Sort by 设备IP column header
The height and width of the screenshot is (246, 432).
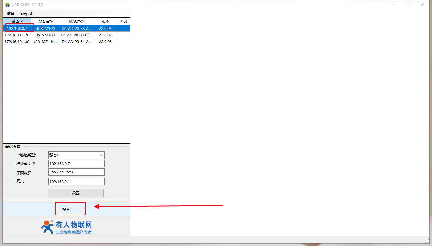(x=17, y=21)
